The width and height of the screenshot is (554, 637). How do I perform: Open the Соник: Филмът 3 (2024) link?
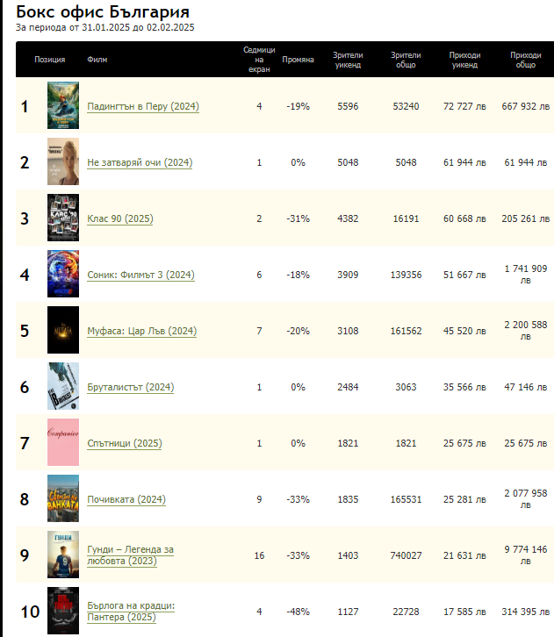tap(140, 276)
